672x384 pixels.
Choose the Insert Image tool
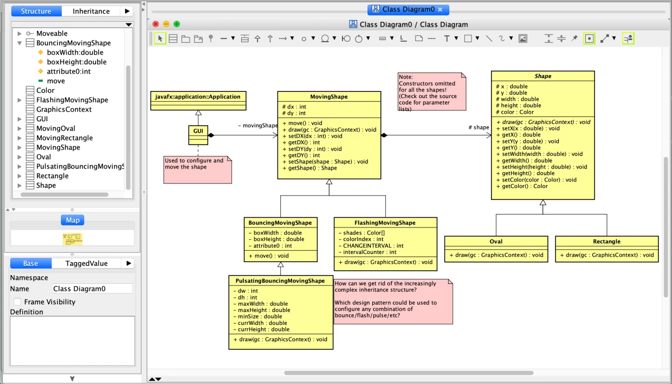click(x=523, y=38)
